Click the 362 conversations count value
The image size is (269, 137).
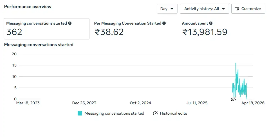[14, 32]
